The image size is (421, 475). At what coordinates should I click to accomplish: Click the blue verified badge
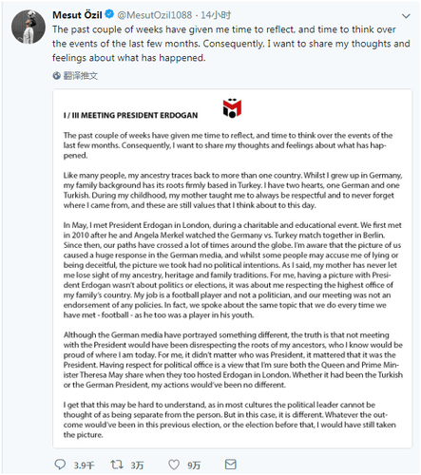tap(109, 14)
